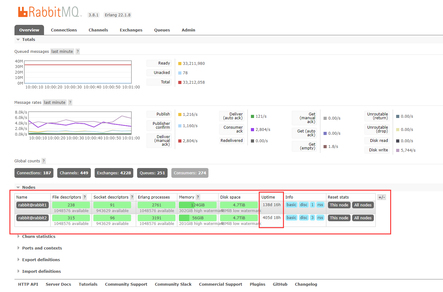
Task: Open Community Support link
Action: click(126, 284)
